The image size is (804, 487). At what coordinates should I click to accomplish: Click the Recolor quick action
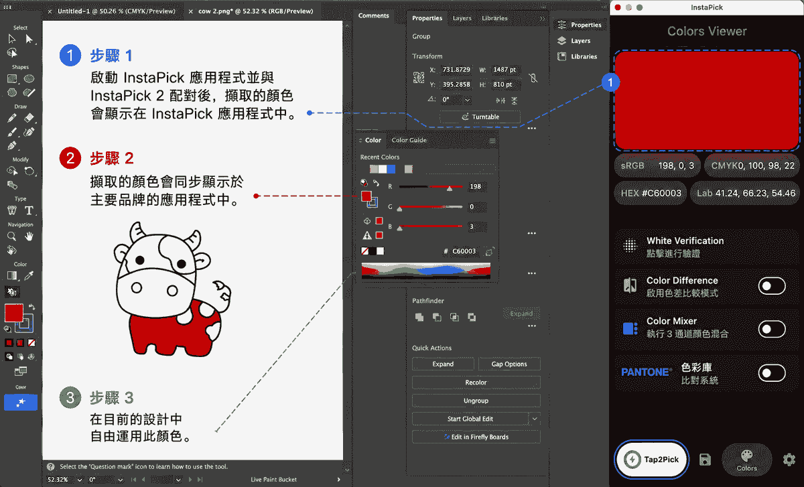tap(476, 382)
